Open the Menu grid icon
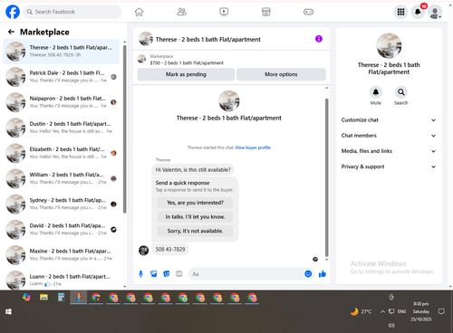Image resolution: width=453 pixels, height=333 pixels. [400, 12]
